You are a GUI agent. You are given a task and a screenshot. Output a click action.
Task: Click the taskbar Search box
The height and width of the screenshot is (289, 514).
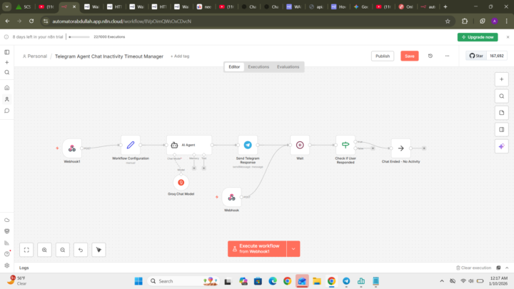tap(183, 281)
